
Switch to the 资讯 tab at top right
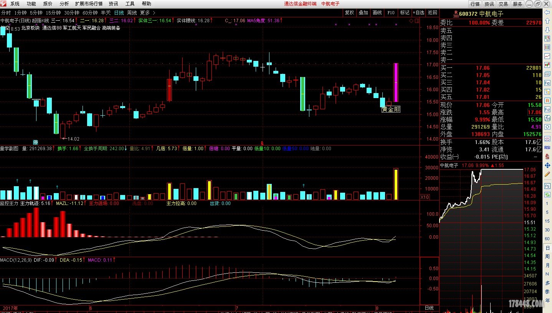(489, 4)
